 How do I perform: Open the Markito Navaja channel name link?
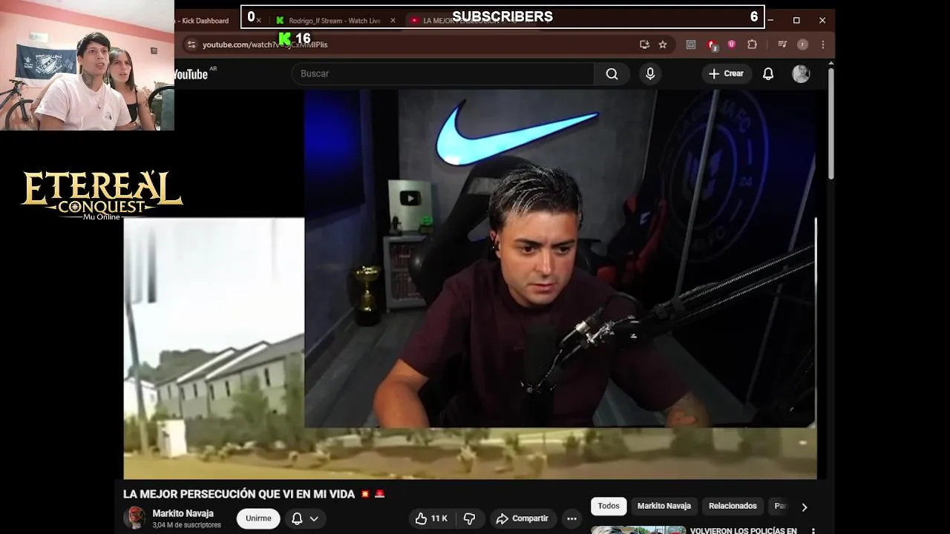183,513
